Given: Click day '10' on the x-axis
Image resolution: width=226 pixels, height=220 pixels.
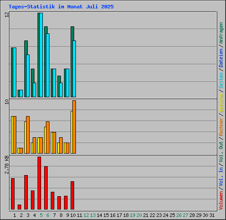Looking at the screenshot, I should [73, 215].
